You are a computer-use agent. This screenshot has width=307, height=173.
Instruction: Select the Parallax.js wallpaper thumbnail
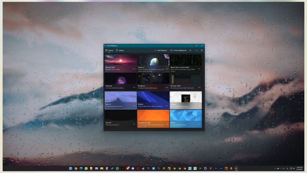pos(153,79)
